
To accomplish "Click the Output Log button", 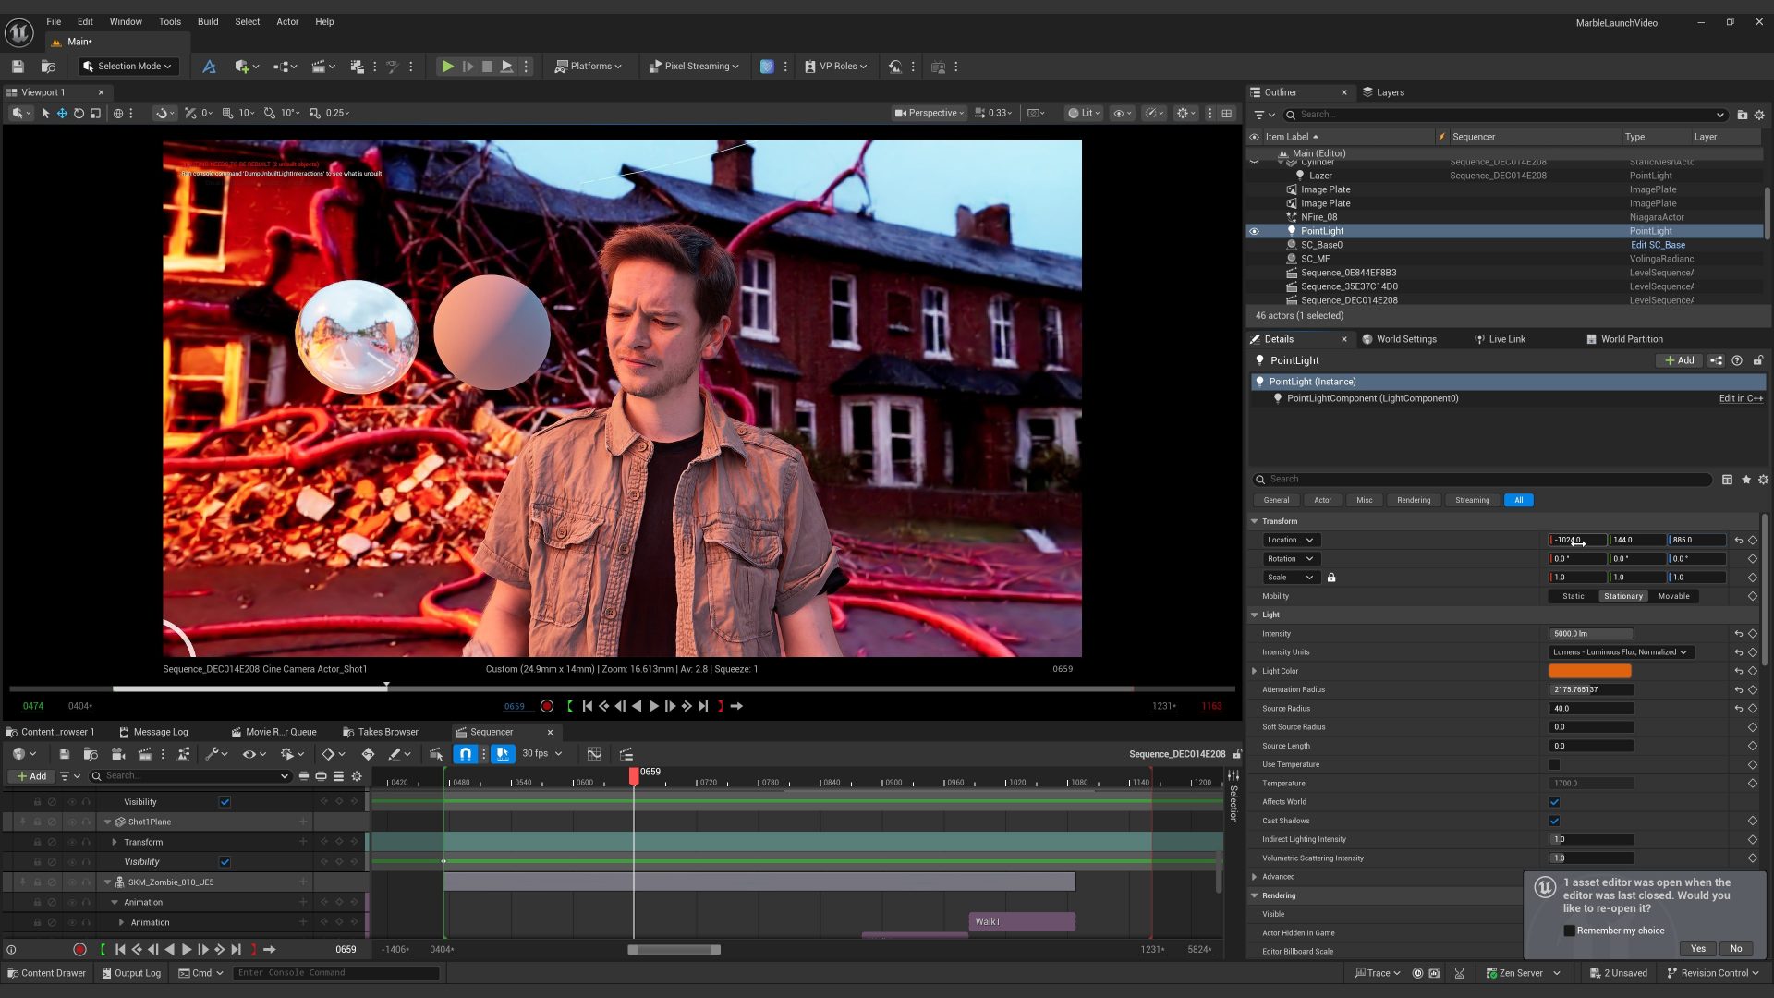I will [x=131, y=973].
